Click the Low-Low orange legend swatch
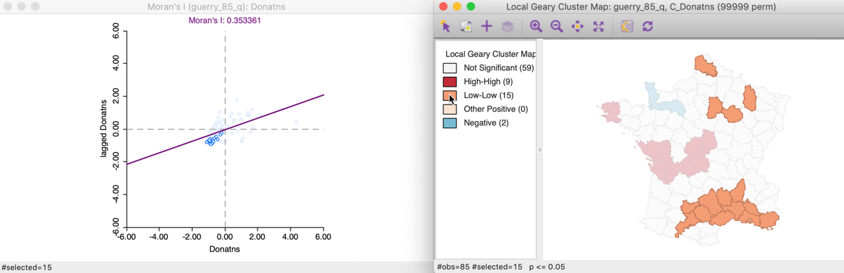This screenshot has width=844, height=273. (x=450, y=96)
